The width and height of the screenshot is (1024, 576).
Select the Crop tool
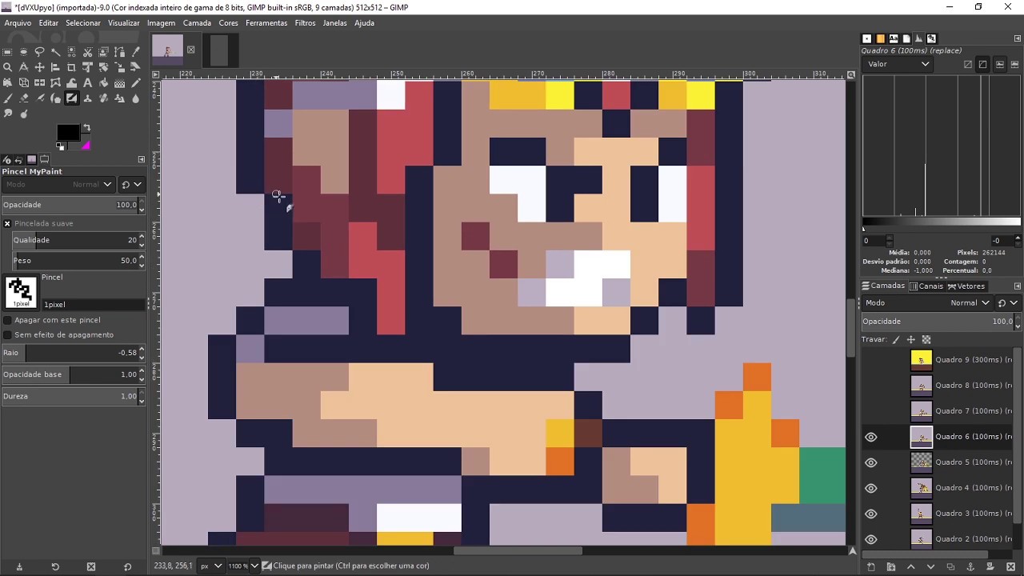[71, 67]
